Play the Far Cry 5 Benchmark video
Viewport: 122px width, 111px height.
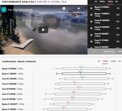[x=43, y=30]
